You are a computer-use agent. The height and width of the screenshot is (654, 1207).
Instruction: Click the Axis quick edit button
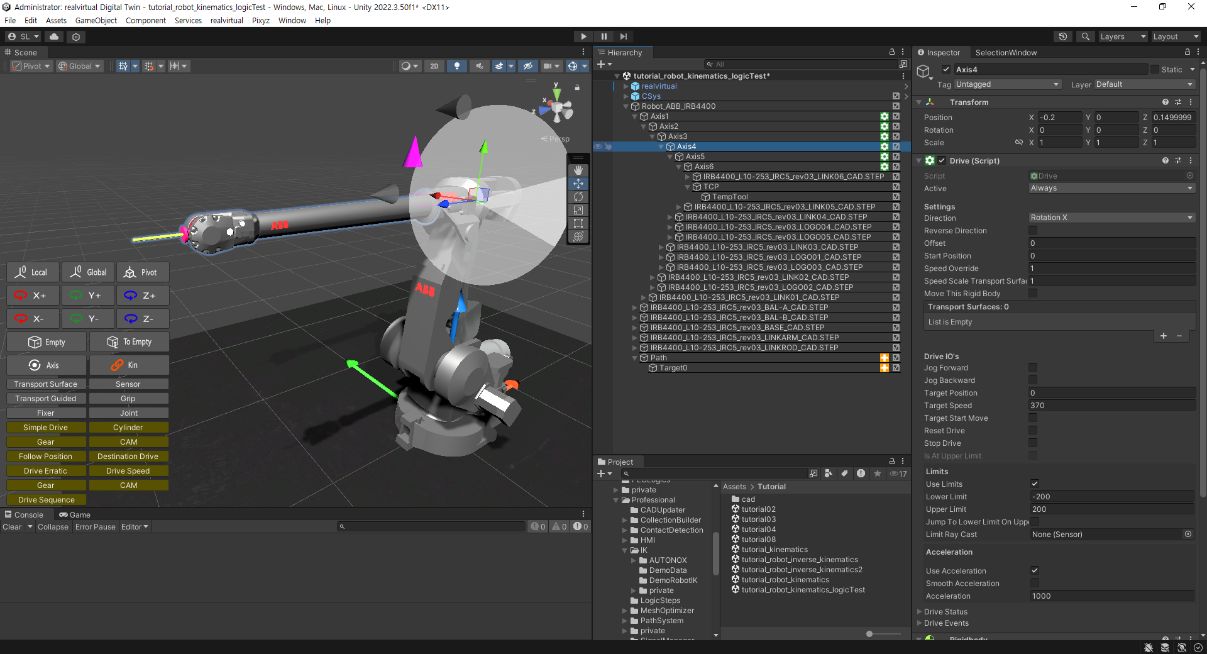(x=46, y=365)
